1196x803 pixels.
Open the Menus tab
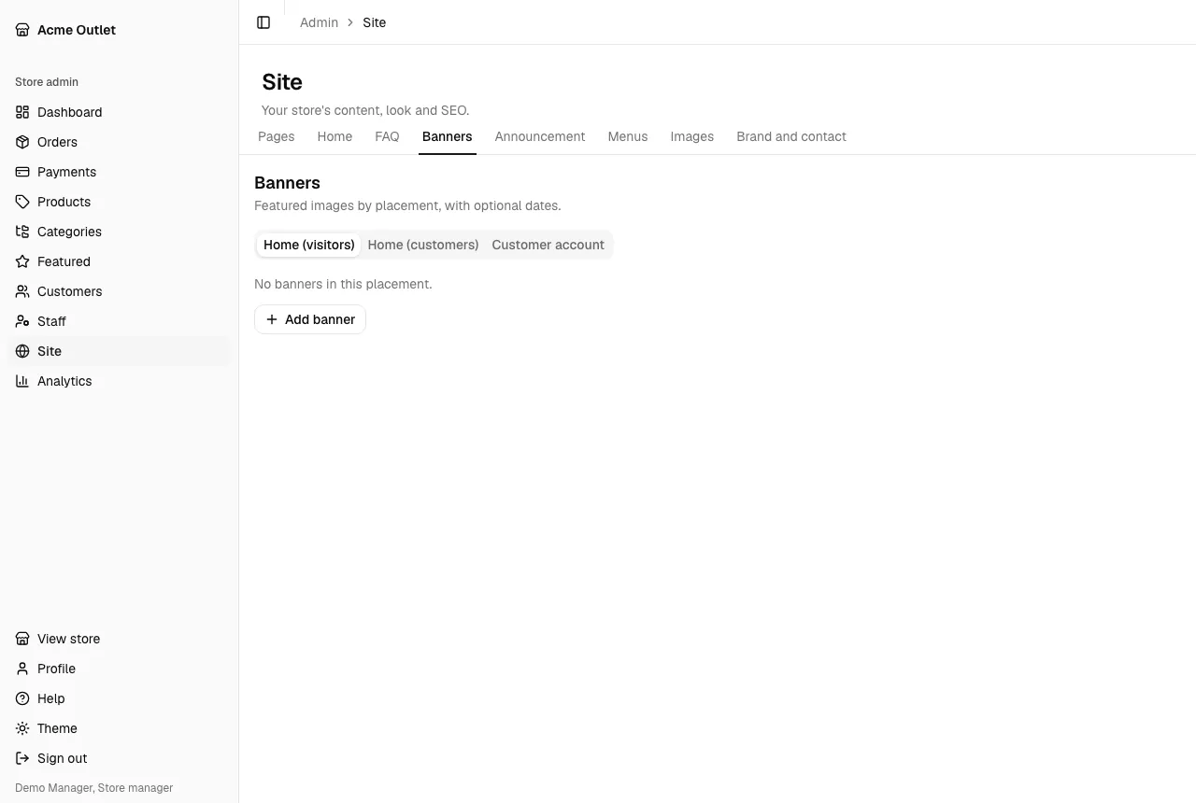pos(628,136)
